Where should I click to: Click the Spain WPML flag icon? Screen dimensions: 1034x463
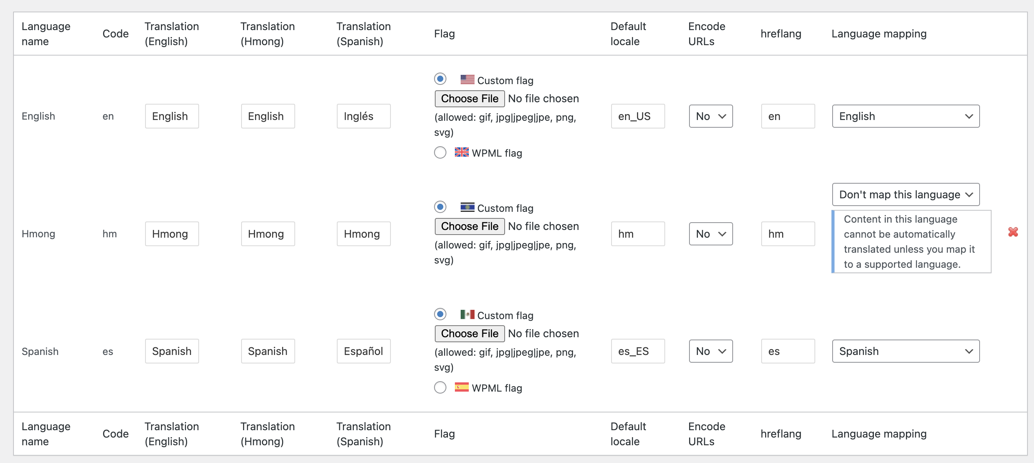point(461,387)
